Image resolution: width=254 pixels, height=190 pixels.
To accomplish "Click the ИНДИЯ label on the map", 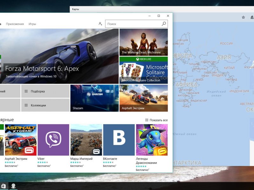I will point(218,75).
